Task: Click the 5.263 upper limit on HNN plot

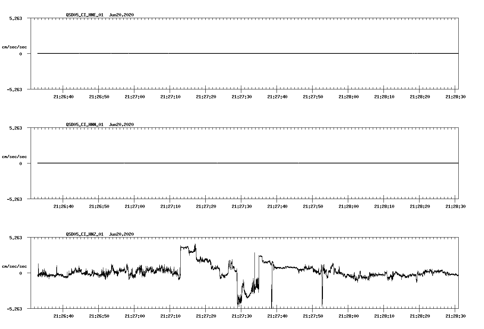Action: (x=16, y=128)
